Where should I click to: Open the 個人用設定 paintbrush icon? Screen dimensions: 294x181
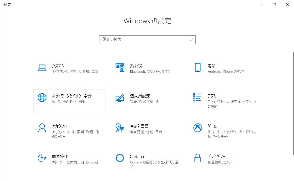[120, 98]
